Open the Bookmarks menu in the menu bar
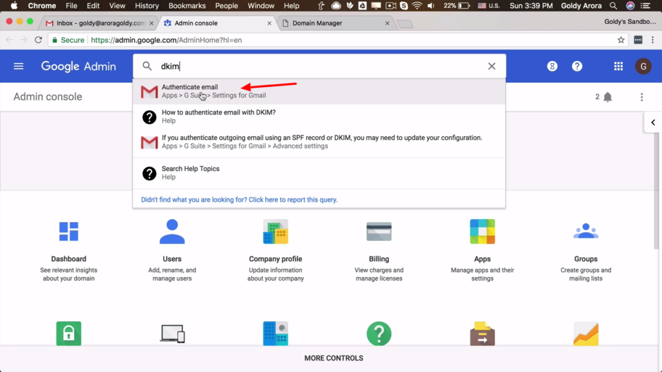Viewport: 662px width, 372px height. [x=187, y=6]
